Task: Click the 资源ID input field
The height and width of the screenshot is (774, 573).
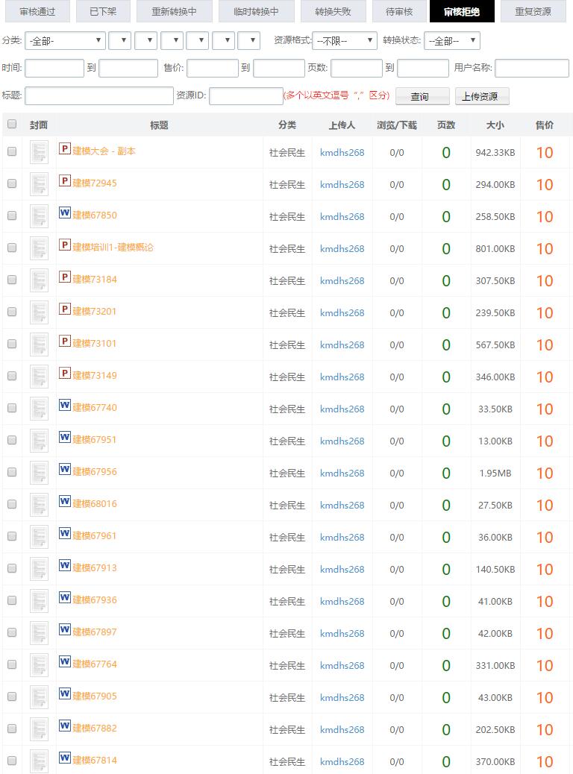Action: click(245, 96)
